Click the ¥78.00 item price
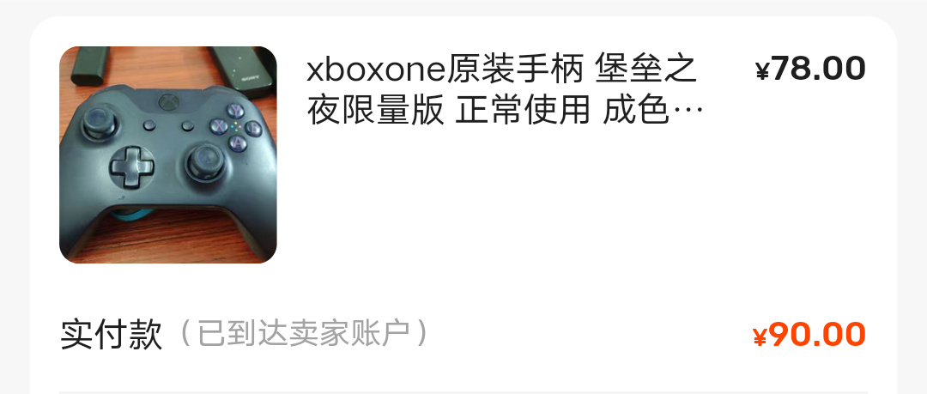 (x=810, y=69)
